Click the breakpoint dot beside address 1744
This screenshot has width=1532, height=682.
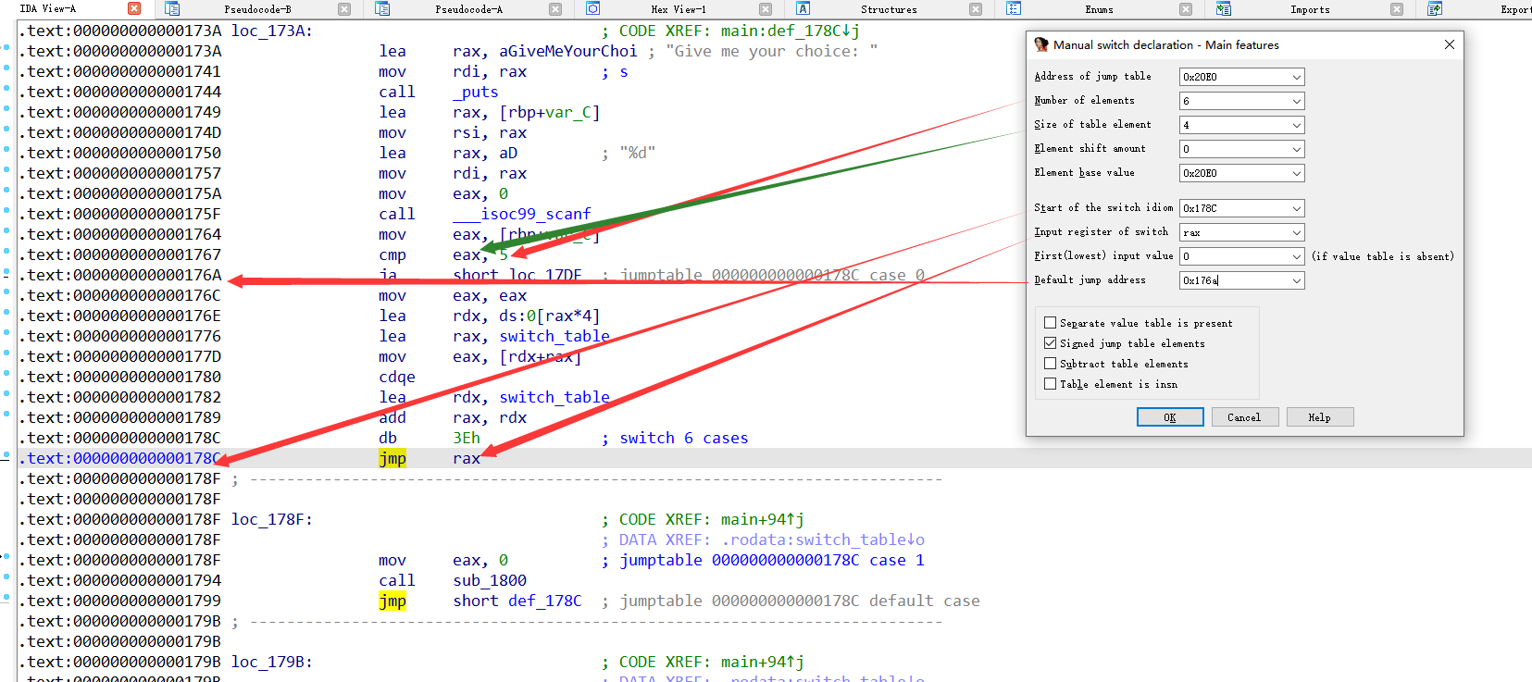6,89
